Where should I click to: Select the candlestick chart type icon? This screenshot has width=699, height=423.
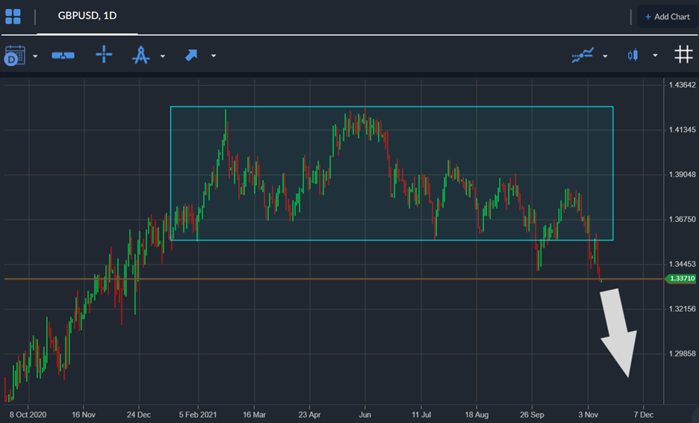(633, 55)
